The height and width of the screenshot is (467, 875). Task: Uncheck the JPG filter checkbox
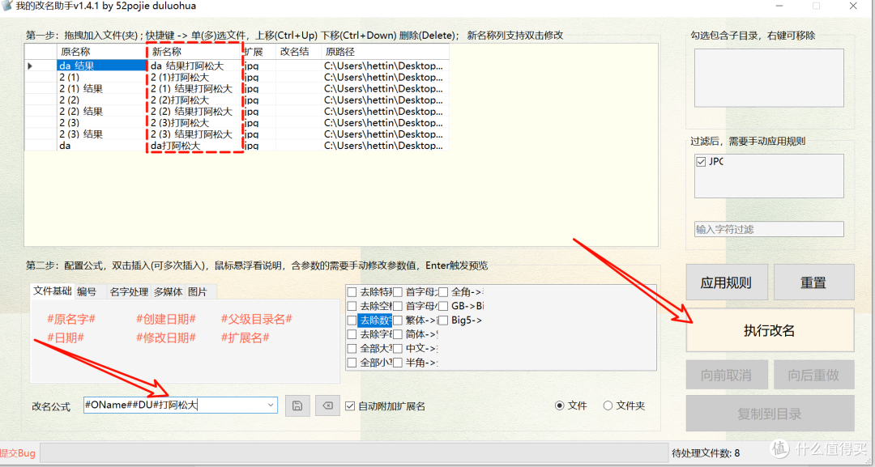[702, 162]
